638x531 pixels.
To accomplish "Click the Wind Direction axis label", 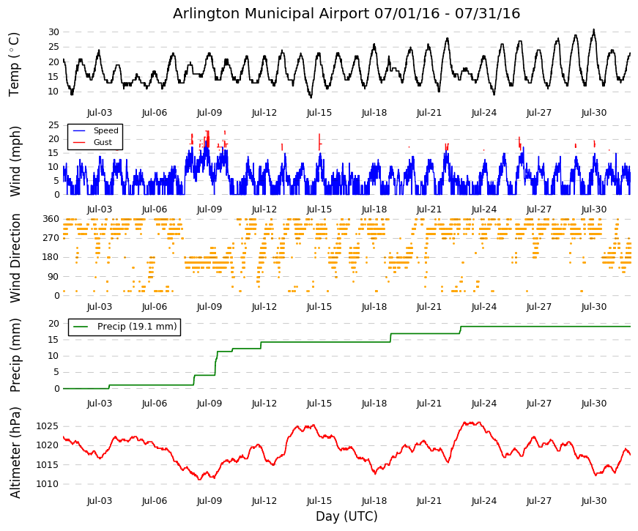I will point(15,258).
